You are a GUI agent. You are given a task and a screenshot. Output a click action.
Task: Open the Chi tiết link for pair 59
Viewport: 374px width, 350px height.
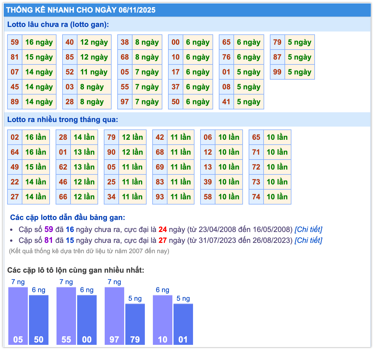coord(308,229)
